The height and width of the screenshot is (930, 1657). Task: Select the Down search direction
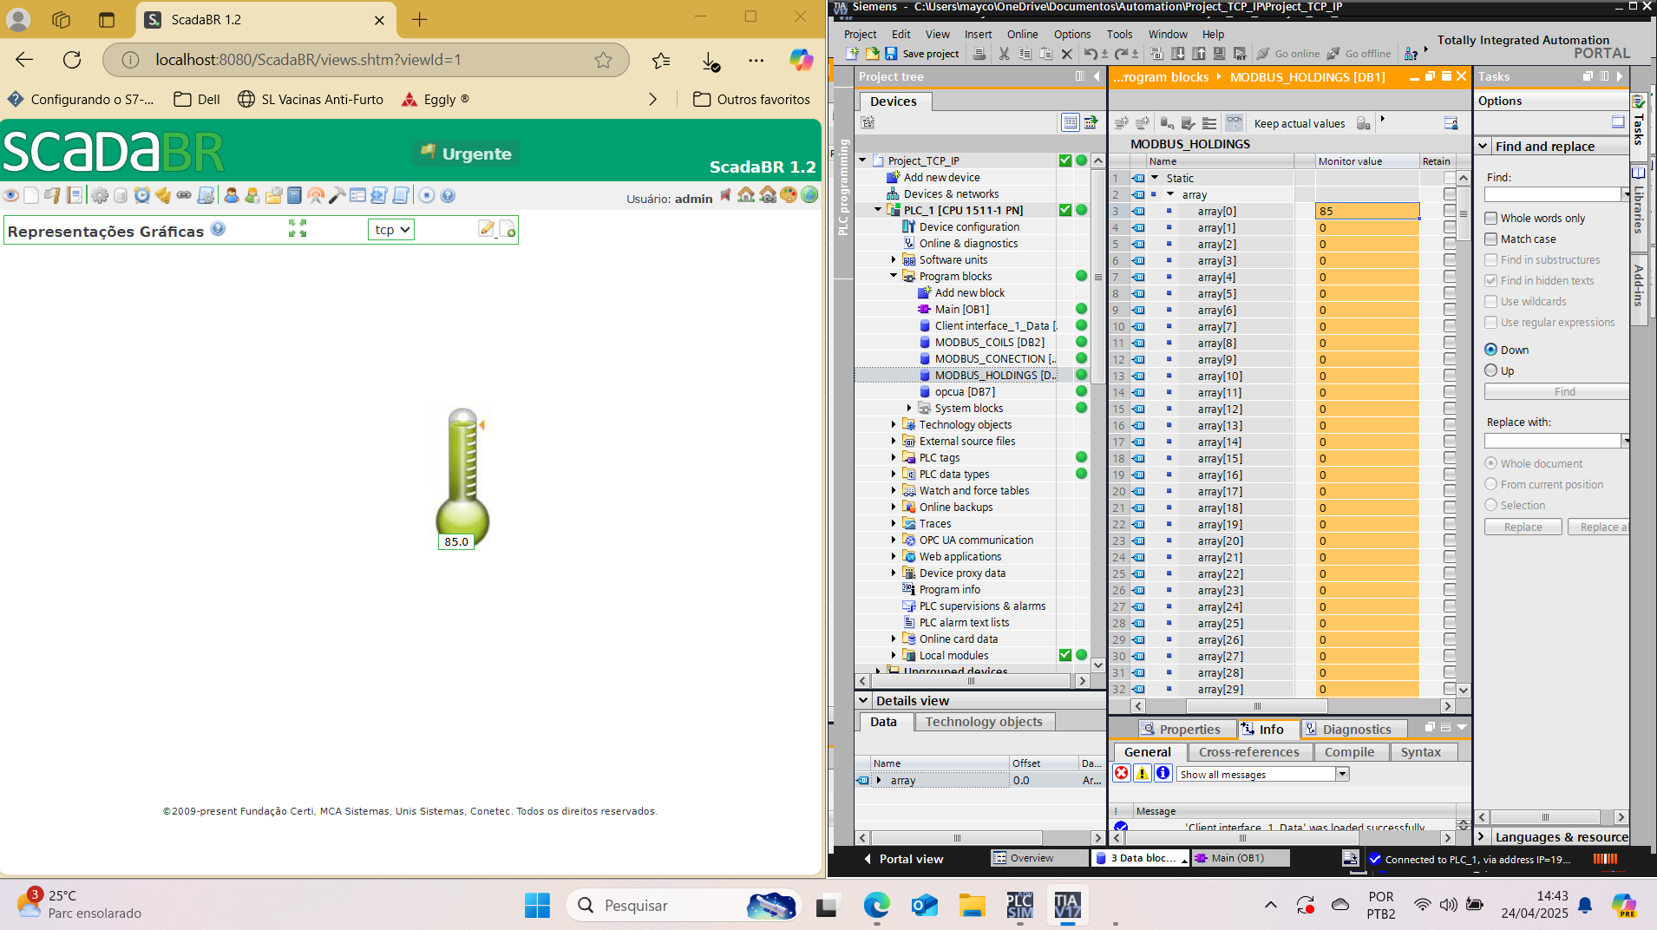click(x=1491, y=350)
